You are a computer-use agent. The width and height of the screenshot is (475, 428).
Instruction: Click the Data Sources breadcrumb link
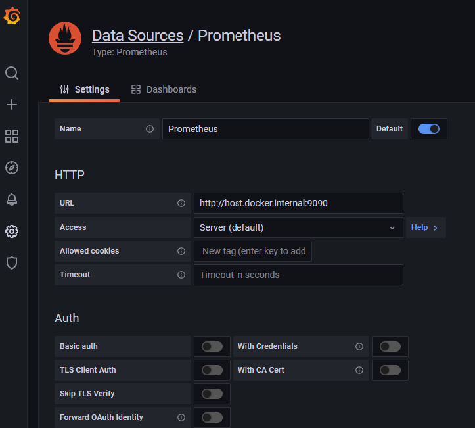pyautogui.click(x=137, y=36)
